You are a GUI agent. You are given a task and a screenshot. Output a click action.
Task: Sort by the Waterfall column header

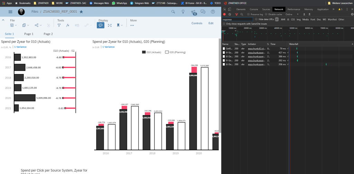[x=321, y=44]
